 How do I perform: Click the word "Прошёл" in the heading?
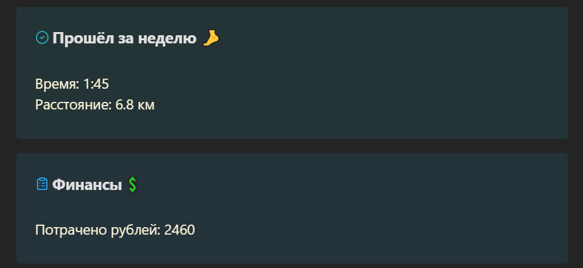tap(83, 38)
